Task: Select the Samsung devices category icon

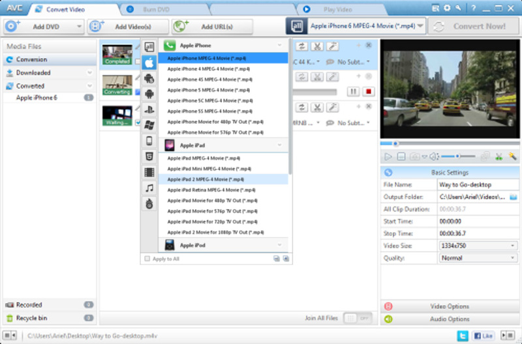Action: click(x=149, y=78)
